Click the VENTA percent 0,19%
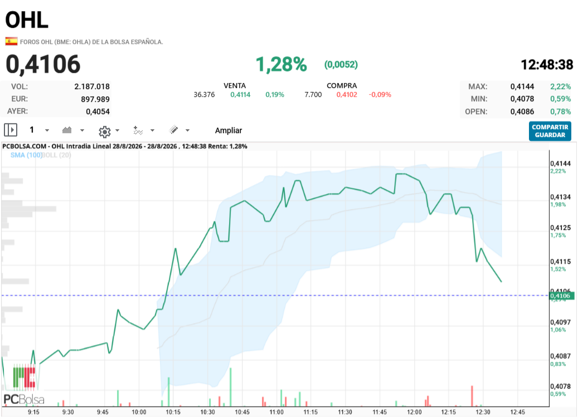 [275, 95]
